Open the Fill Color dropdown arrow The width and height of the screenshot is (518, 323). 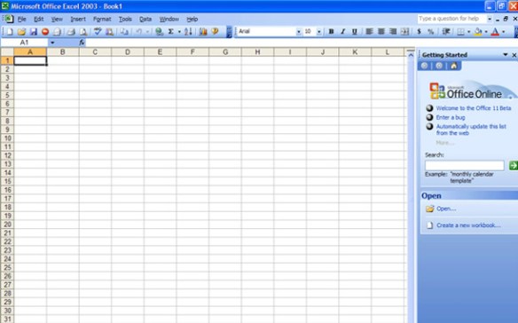pos(486,32)
